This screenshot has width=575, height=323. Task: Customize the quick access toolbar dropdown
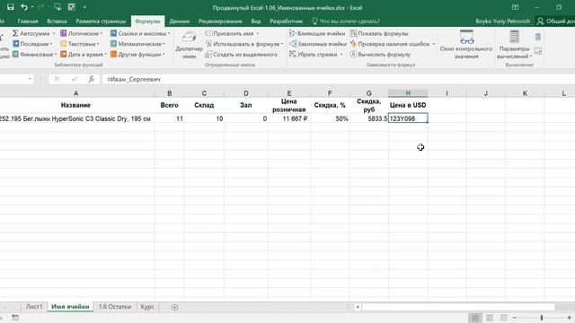click(84, 7)
